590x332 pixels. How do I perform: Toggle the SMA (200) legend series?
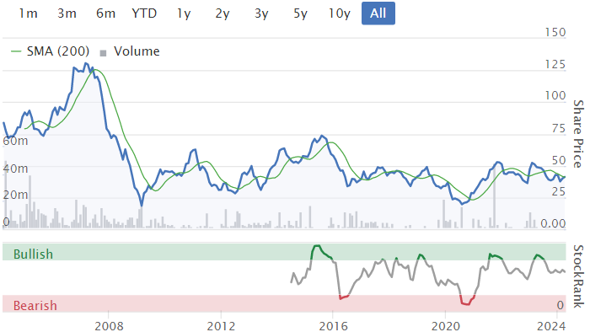[57, 51]
